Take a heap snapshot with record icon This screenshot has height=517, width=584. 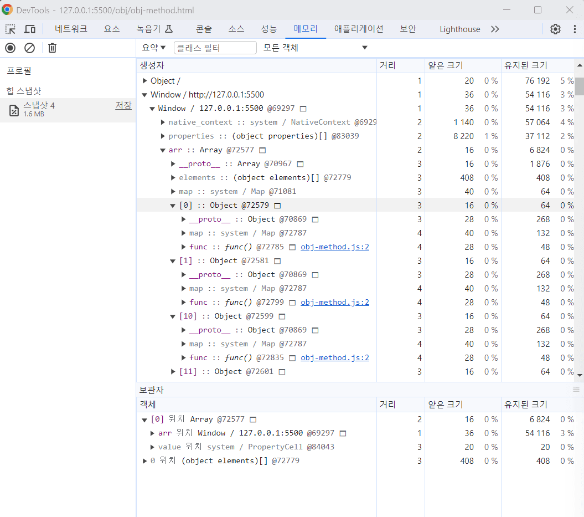(9, 48)
